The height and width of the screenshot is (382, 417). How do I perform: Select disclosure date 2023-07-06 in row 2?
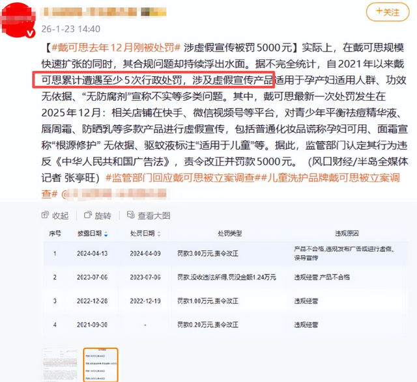93,277
